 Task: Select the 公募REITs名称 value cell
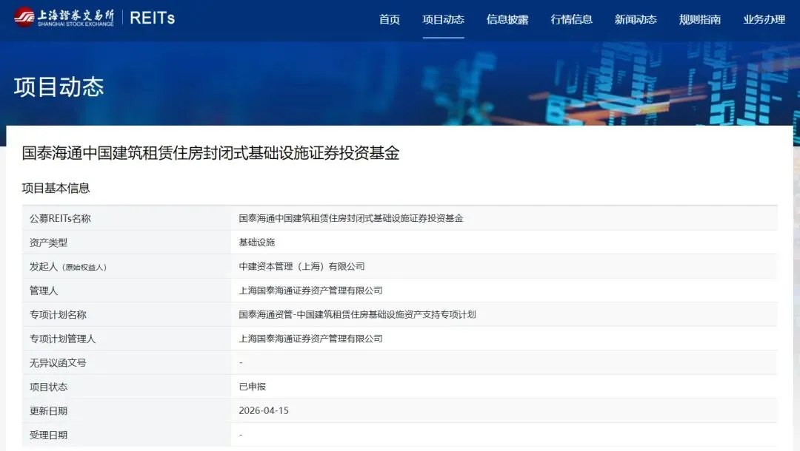point(351,218)
